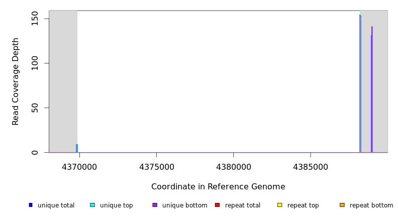Click the 'Read Coverage Depth' axis title
The image size is (398, 217).
click(x=16, y=81)
